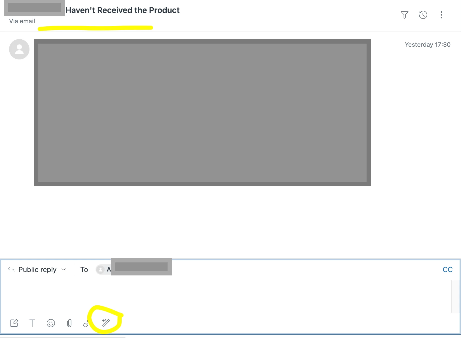This screenshot has height=338, width=461.
Task: Open the three-dot ticket options menu
Action: coord(441,15)
